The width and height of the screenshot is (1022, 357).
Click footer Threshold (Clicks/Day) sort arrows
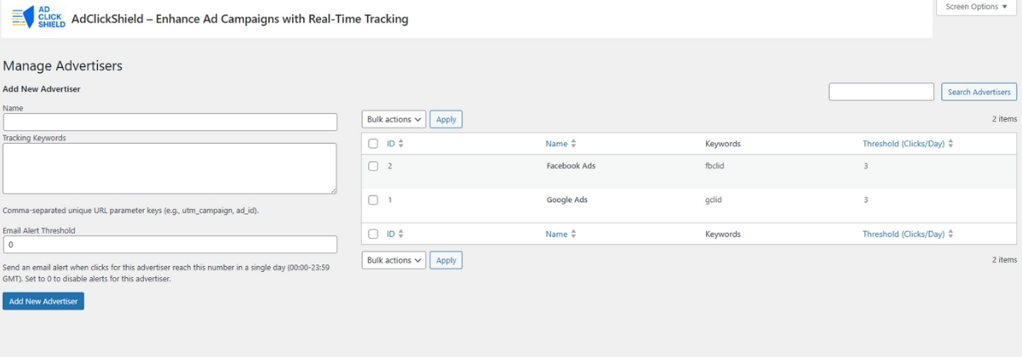[x=950, y=234]
